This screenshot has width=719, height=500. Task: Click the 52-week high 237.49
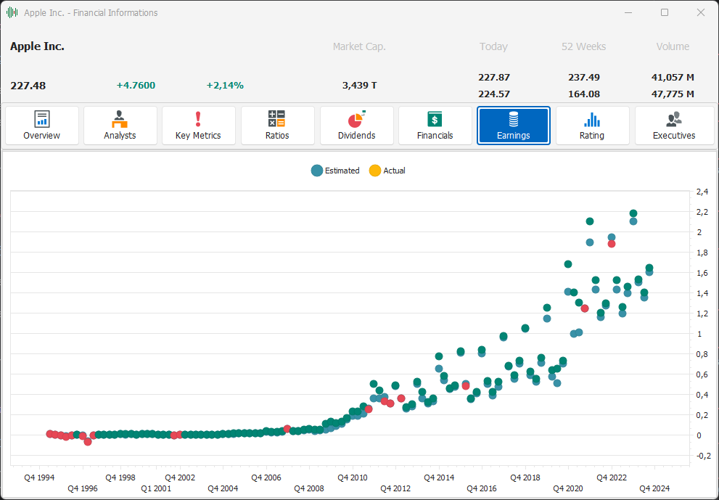584,78
